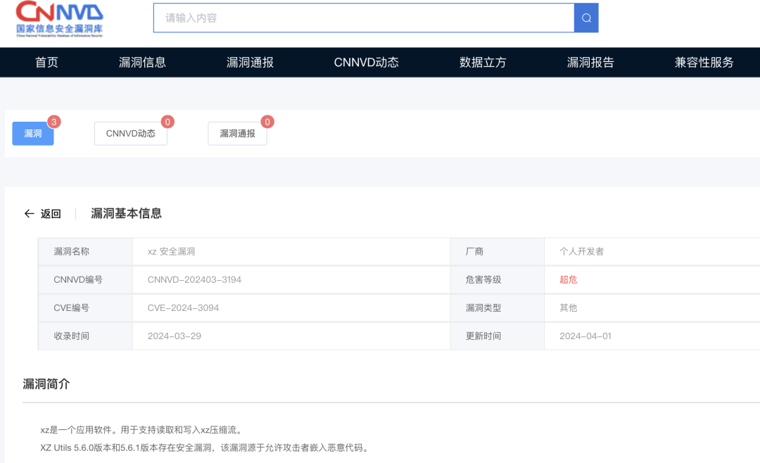The image size is (760, 463).
Task: Click the CVE编号 label cell
Action: [x=85, y=307]
